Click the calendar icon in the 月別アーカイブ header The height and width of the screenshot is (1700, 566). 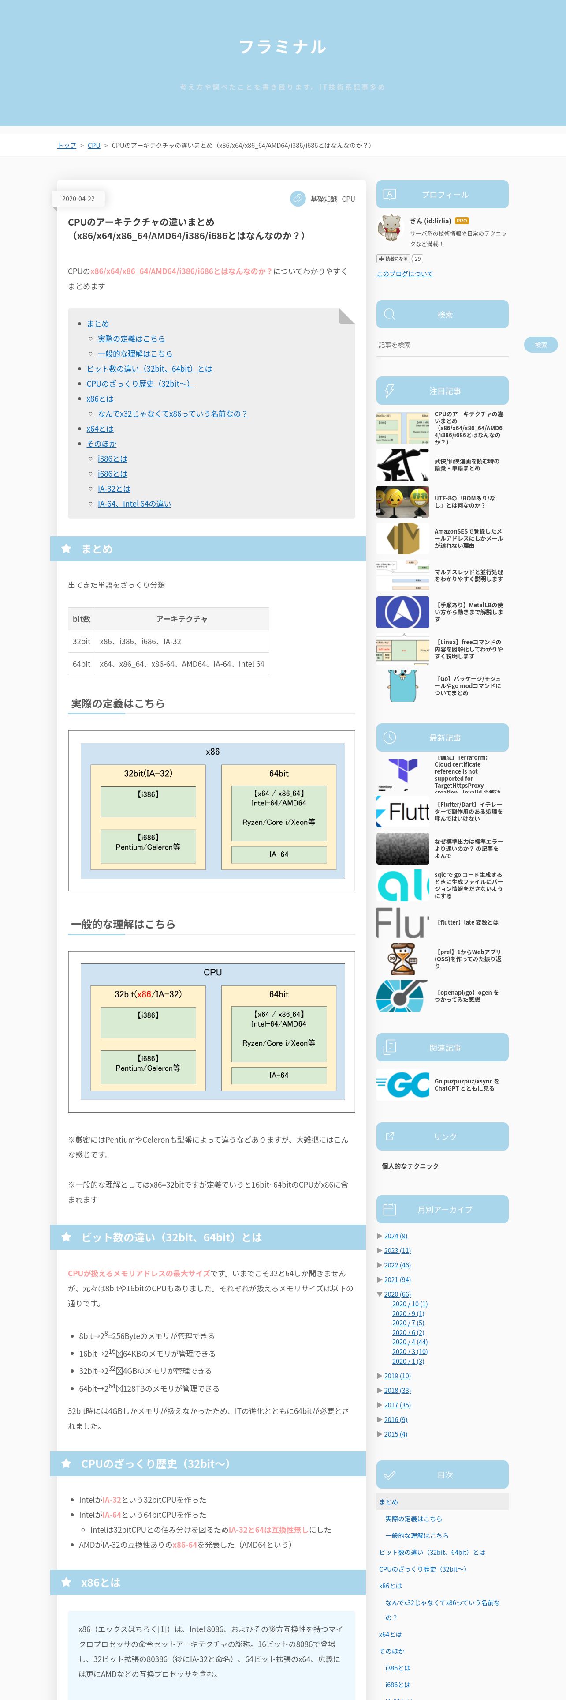click(389, 1209)
